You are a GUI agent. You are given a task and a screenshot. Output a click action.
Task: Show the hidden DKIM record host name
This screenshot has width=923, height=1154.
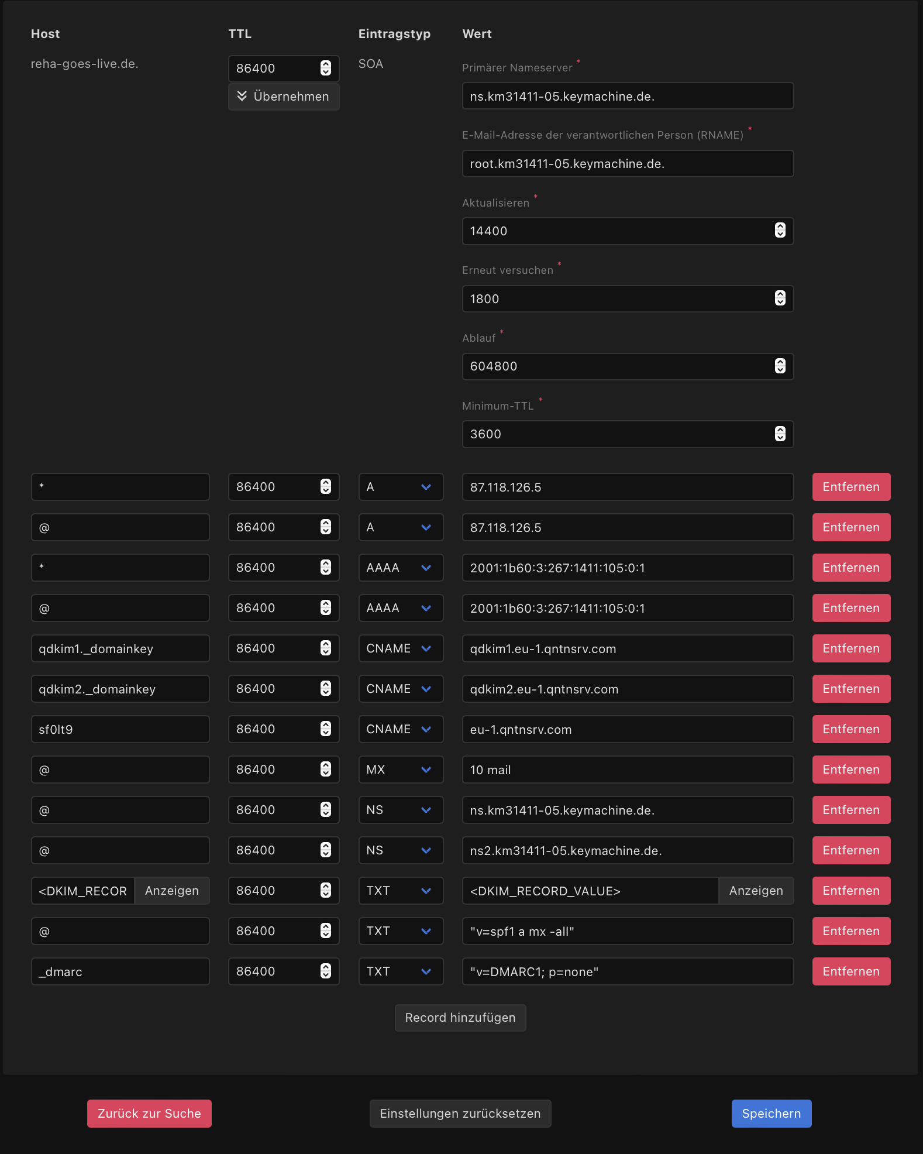(x=171, y=891)
